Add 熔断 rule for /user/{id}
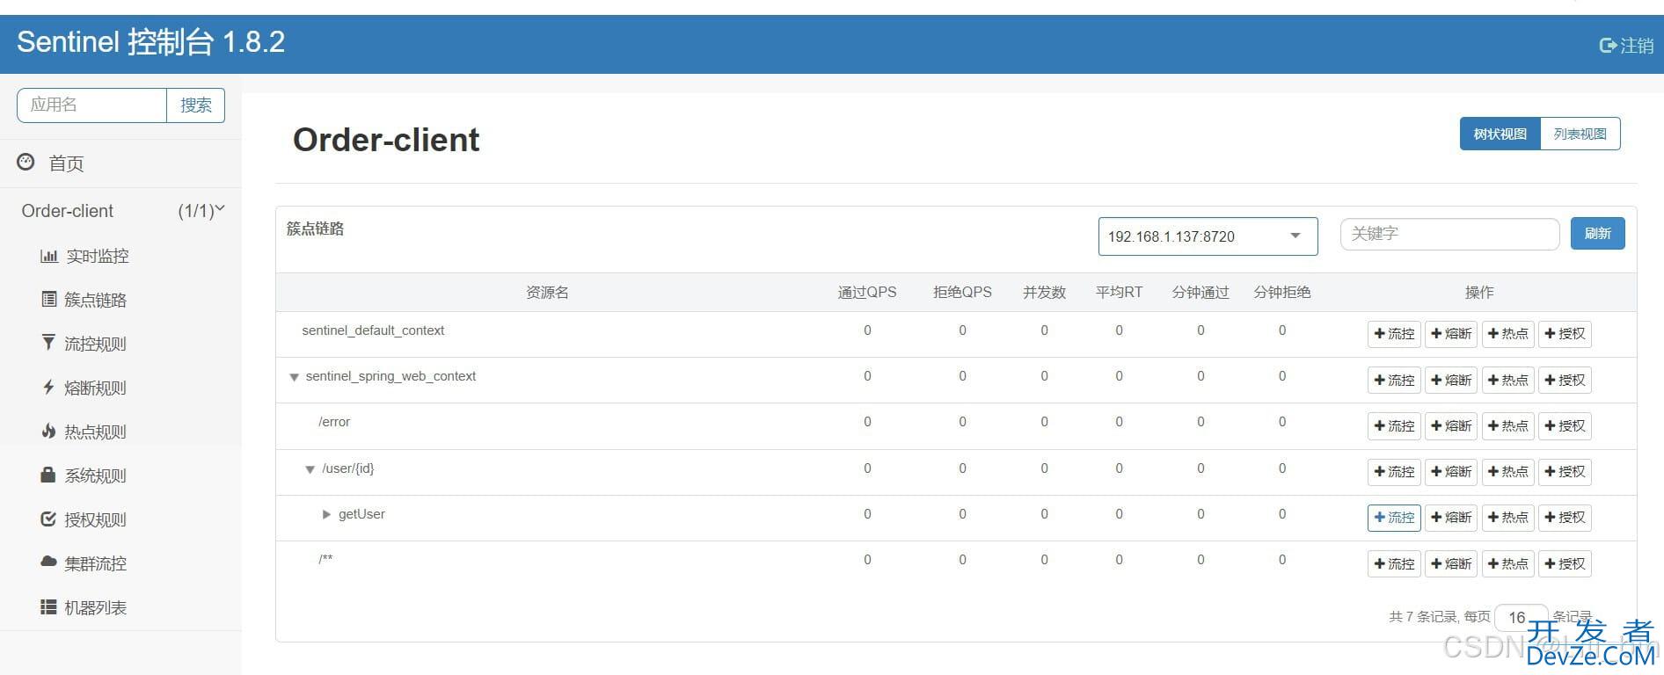The height and width of the screenshot is (675, 1664). click(x=1451, y=472)
